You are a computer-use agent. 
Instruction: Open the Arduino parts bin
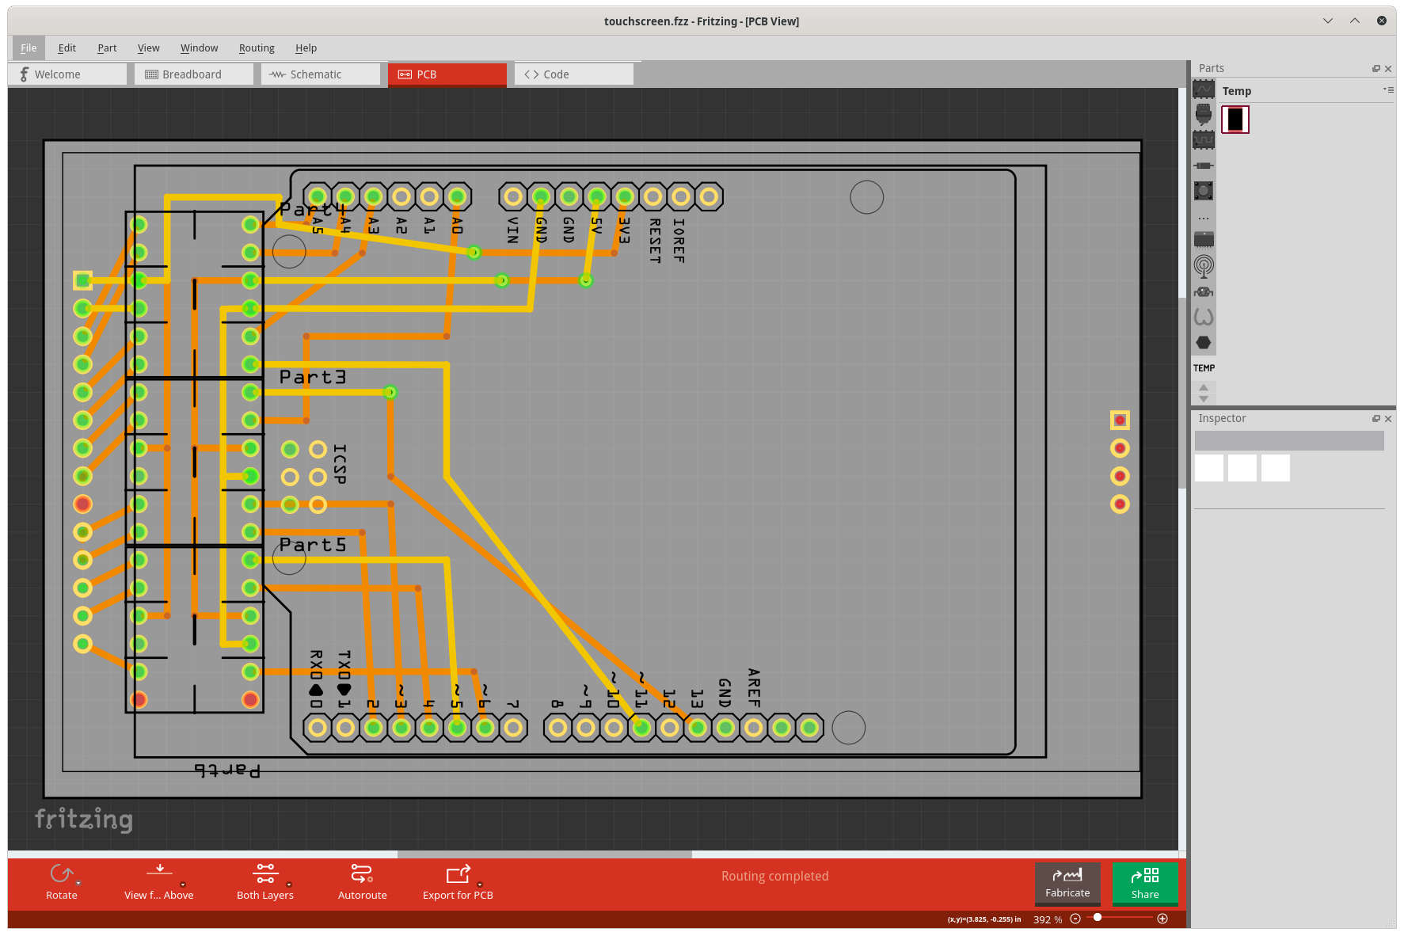click(x=1204, y=115)
